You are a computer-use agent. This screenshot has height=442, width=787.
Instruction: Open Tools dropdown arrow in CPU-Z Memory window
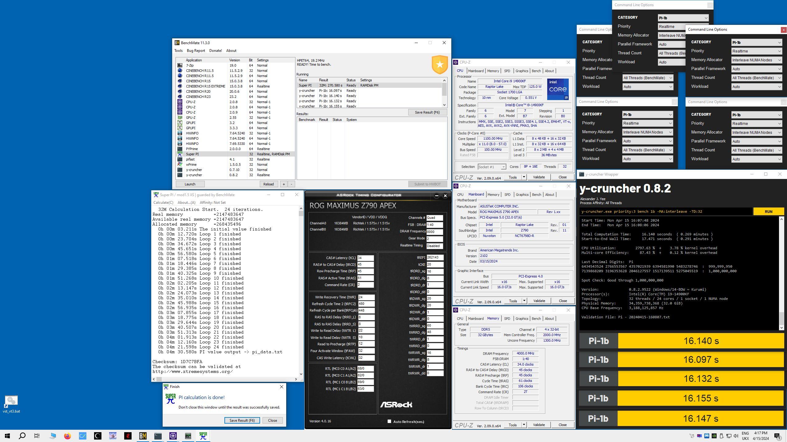click(524, 425)
